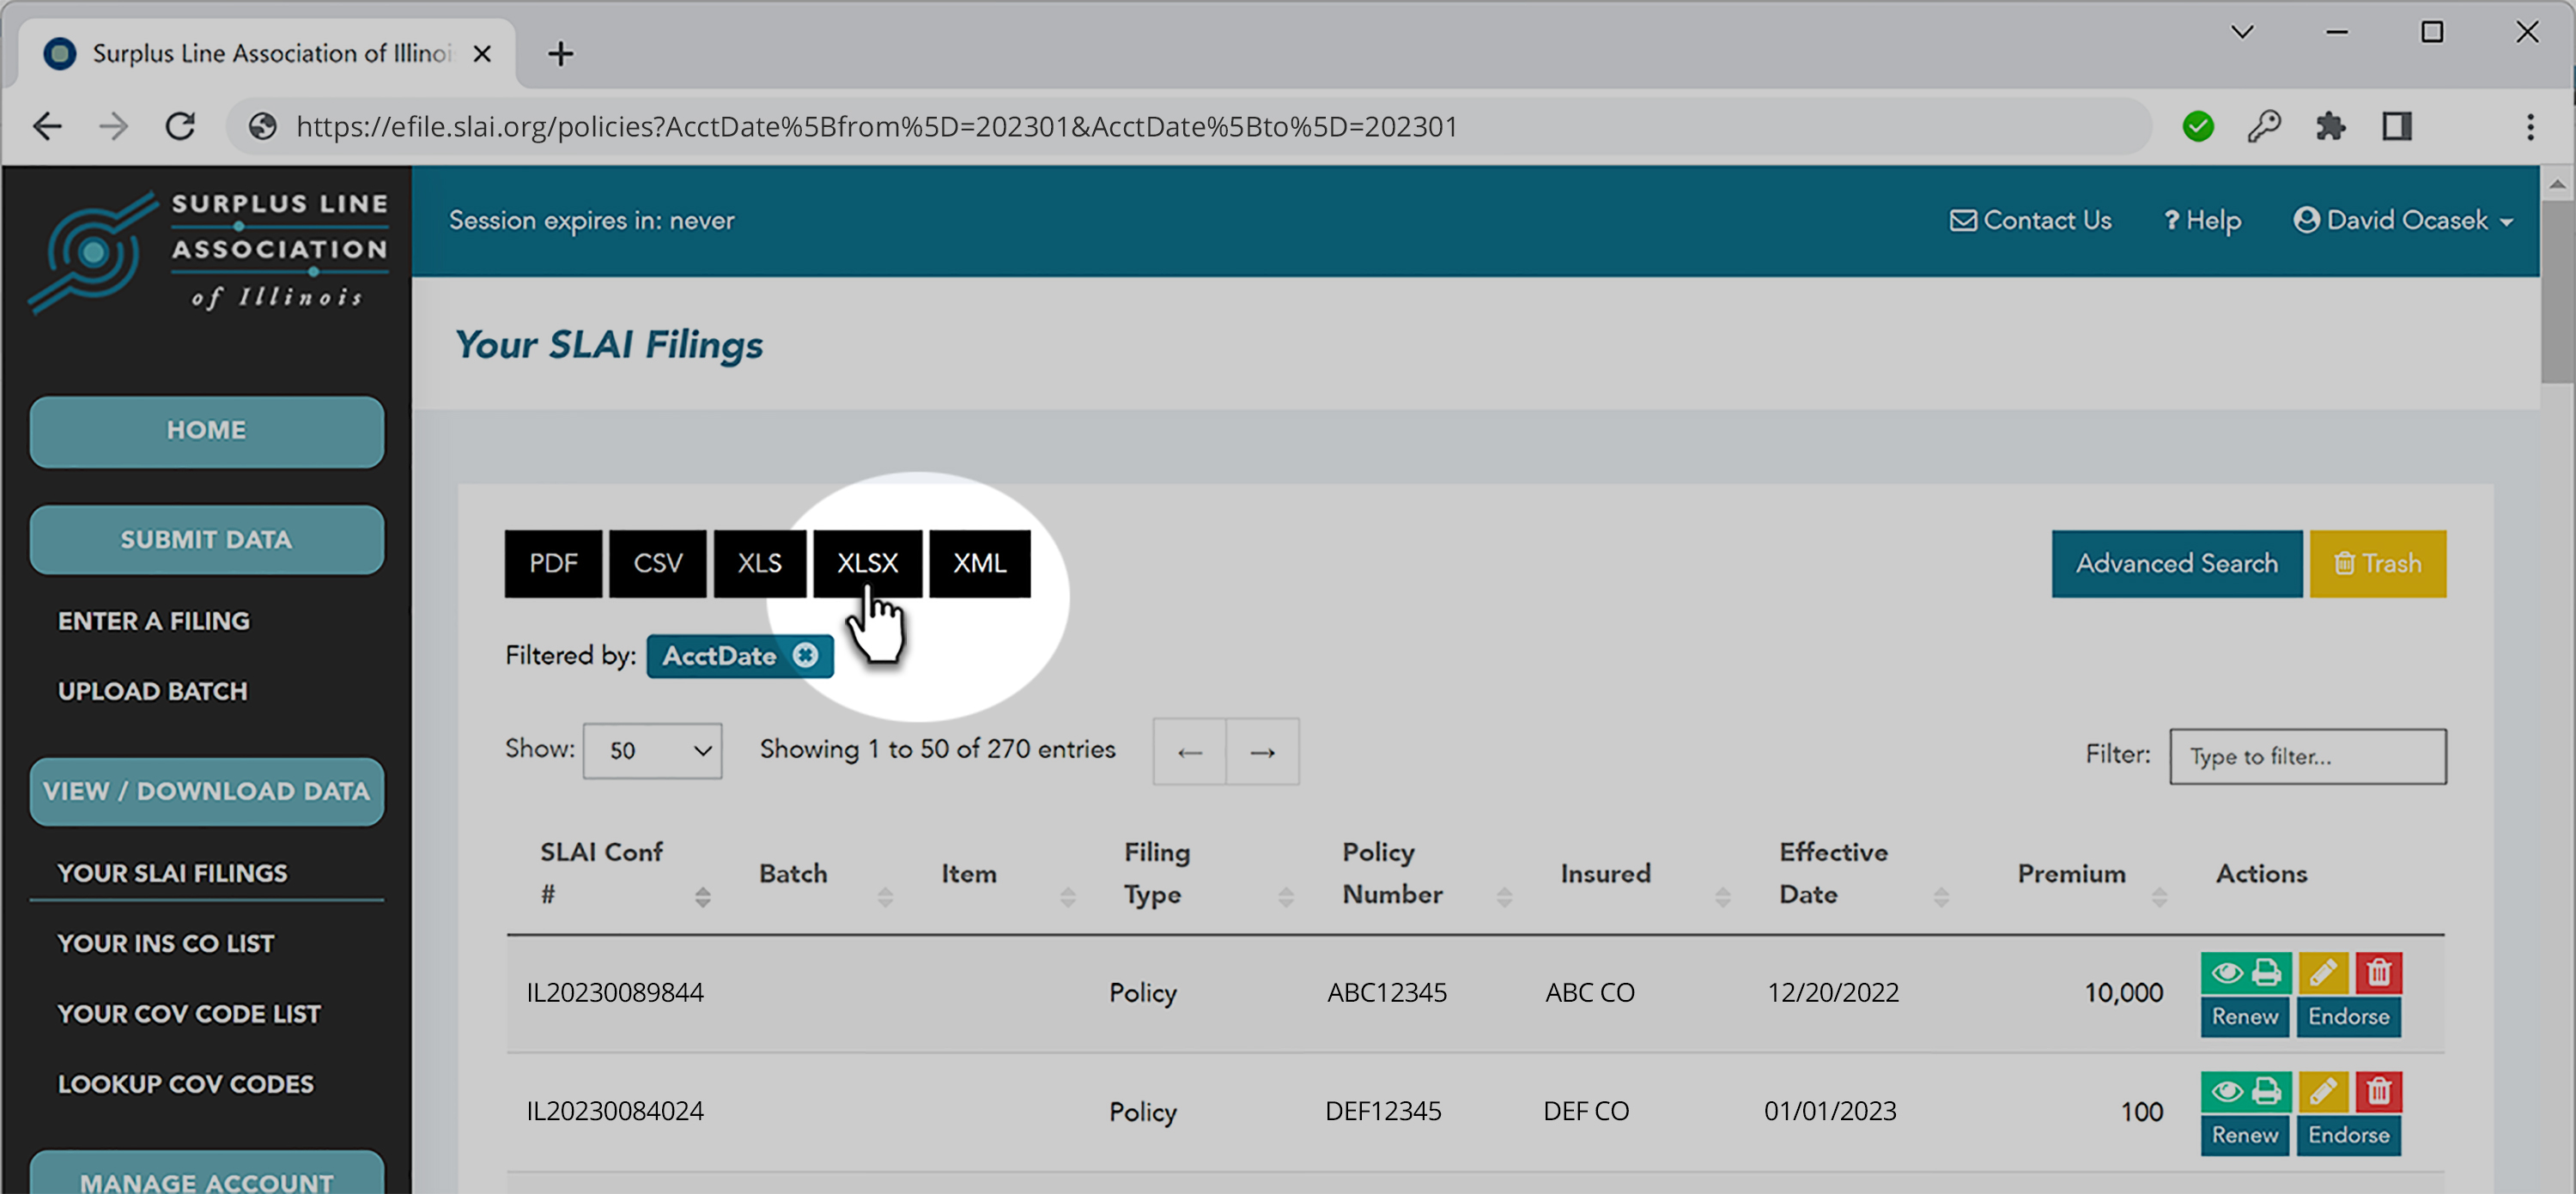The height and width of the screenshot is (1194, 2576).
Task: Select YOUR COV CODE LIST
Action: point(189,1013)
